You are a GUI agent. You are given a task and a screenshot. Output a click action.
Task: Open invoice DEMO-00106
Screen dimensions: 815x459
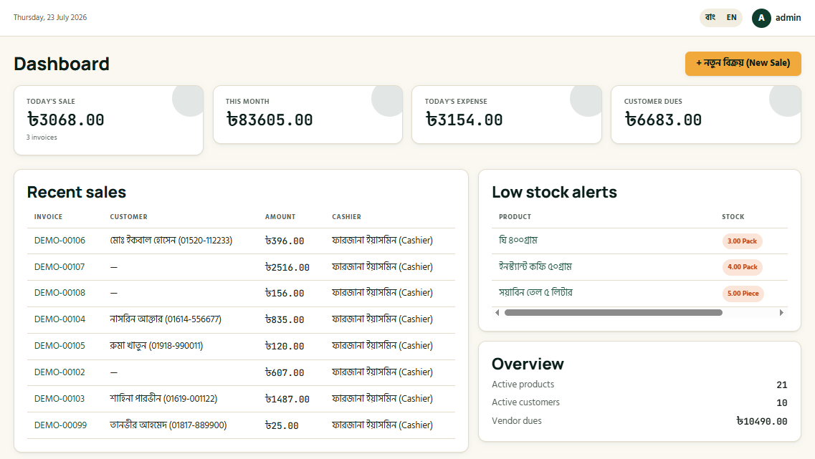tap(59, 241)
